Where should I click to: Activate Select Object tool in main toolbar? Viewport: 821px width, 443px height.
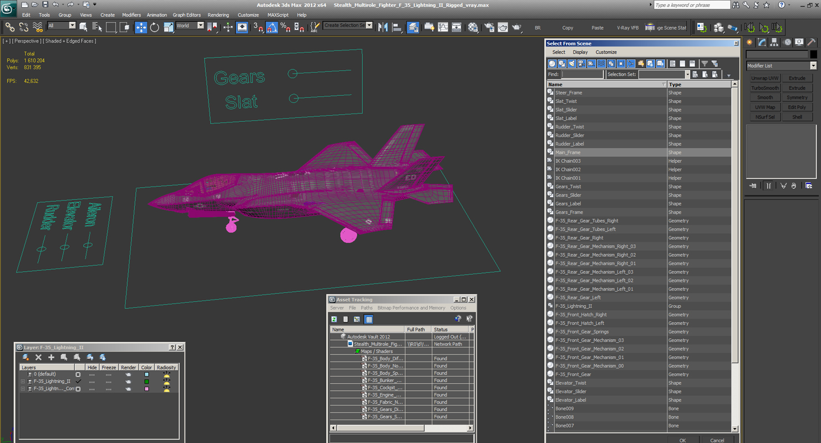tap(83, 27)
